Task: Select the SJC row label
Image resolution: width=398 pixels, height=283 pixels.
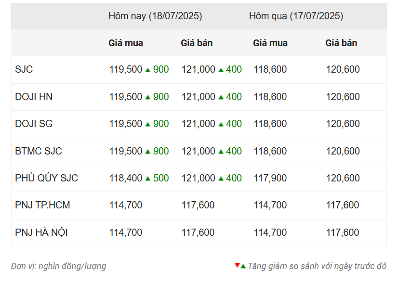Action: tap(24, 69)
